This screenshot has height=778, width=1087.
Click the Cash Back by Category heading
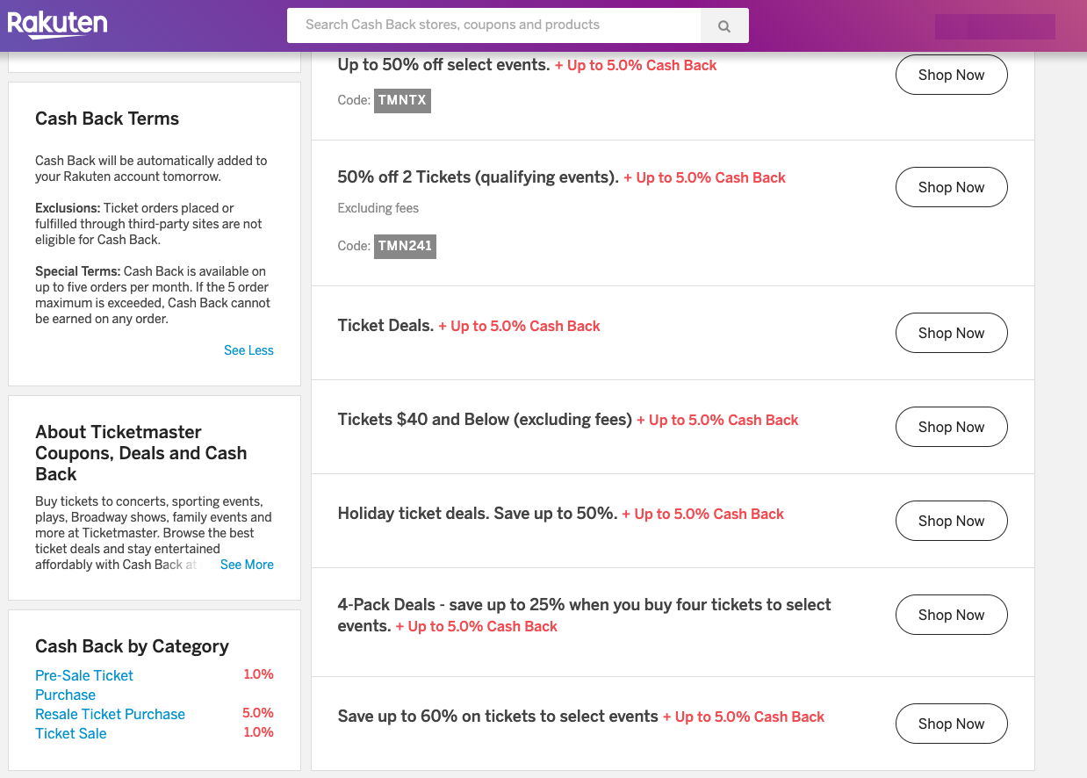(x=132, y=646)
